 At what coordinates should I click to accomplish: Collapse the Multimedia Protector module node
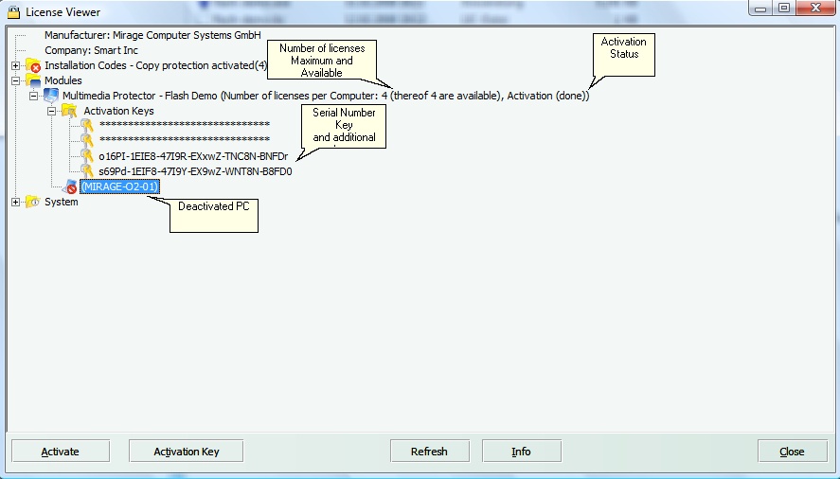[34, 97]
